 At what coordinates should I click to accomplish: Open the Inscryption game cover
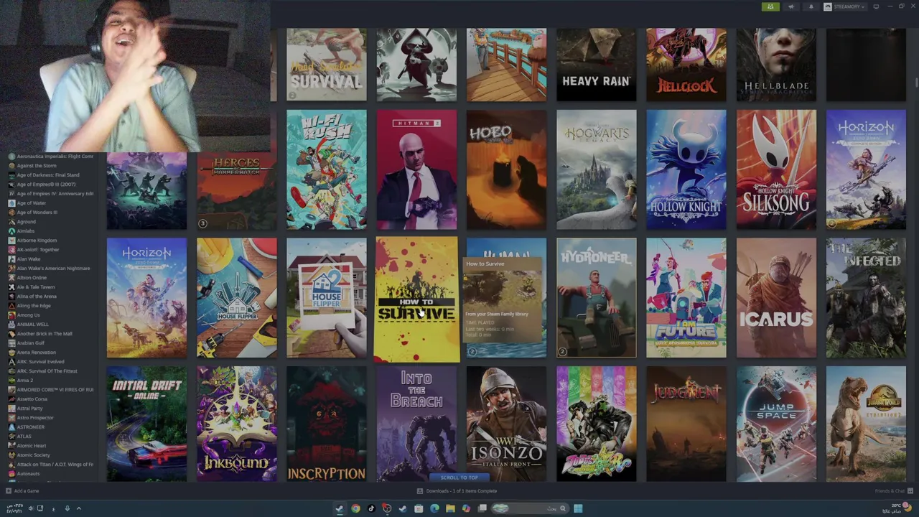[x=327, y=424]
